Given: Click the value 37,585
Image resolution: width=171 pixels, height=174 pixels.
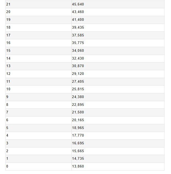Looking at the screenshot, I should click(78, 35).
